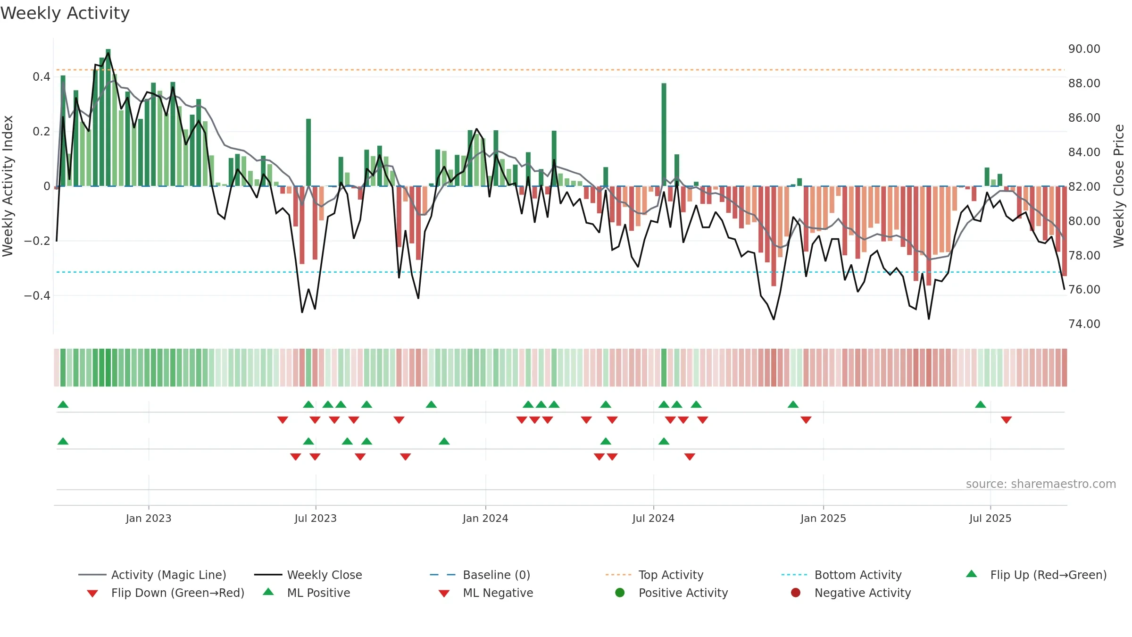Click the Weekly Activity chart title

65,13
